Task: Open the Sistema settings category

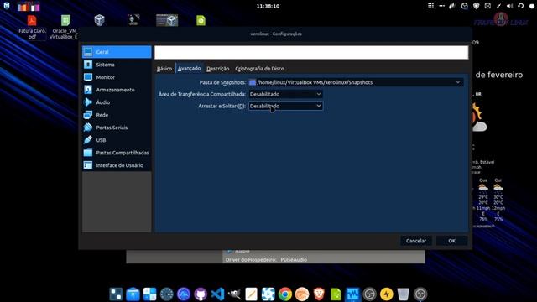Action: [x=117, y=65]
